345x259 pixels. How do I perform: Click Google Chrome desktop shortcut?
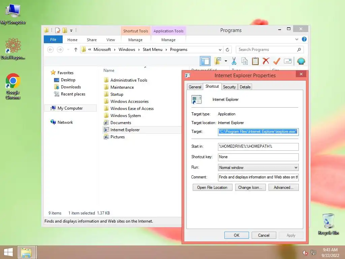click(13, 86)
